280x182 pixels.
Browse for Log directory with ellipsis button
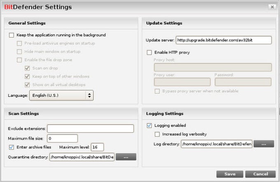264,144
